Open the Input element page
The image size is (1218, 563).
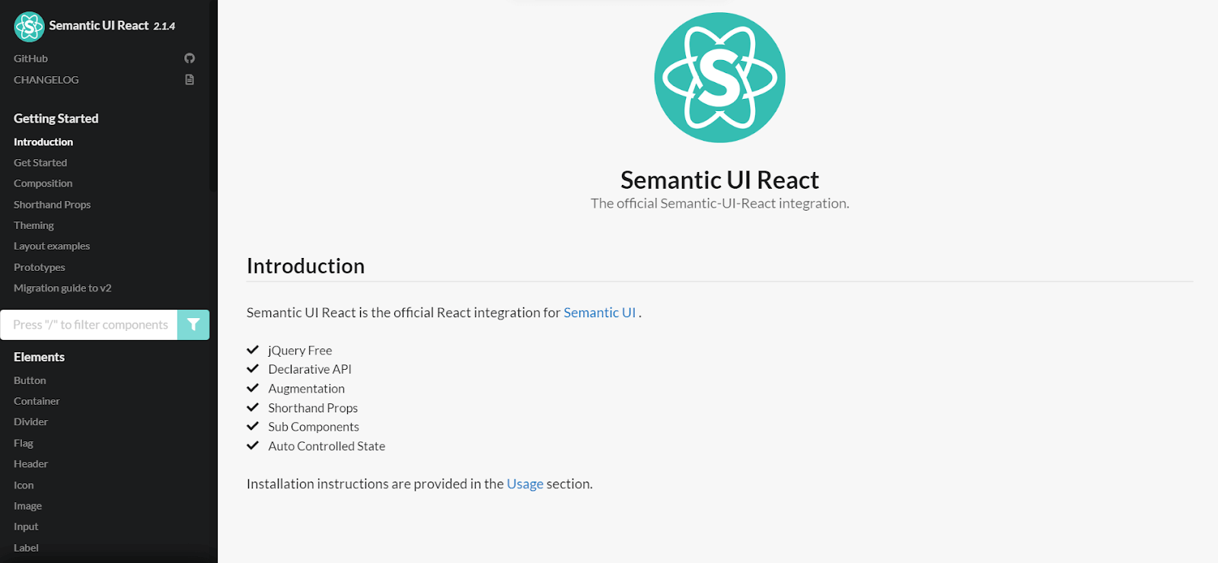[25, 526]
